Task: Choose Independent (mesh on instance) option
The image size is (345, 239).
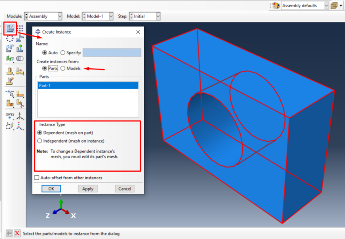Action: pyautogui.click(x=40, y=141)
